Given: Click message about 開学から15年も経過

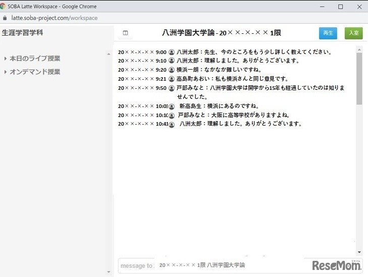Looking at the screenshot, I should [261, 92].
